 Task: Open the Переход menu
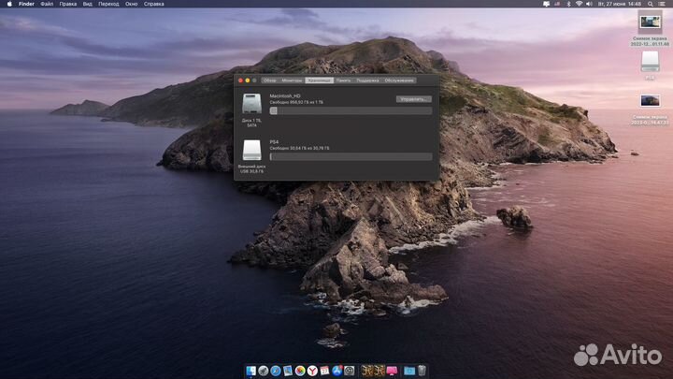click(x=108, y=4)
